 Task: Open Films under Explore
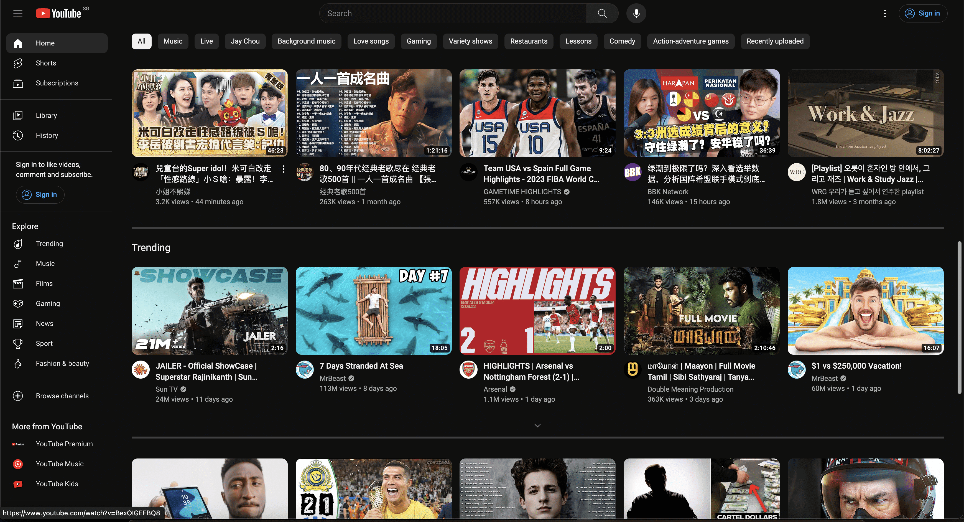coord(57,283)
